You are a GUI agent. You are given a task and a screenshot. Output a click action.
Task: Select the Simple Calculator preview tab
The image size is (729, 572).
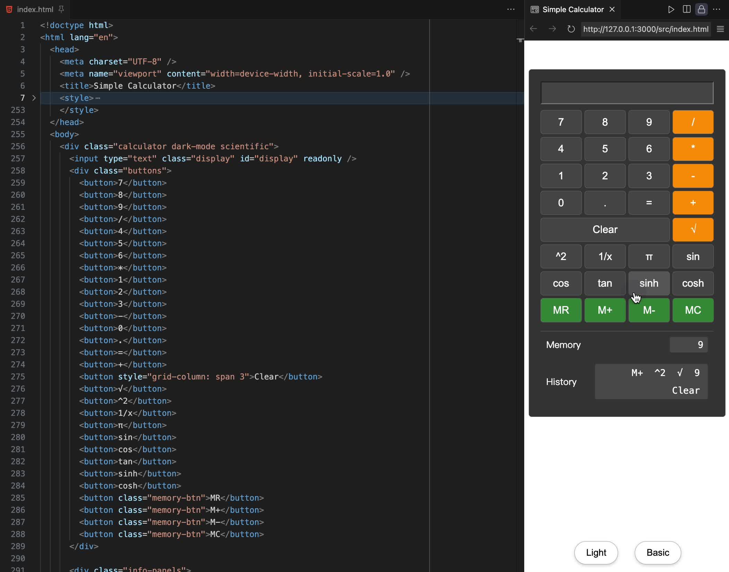pos(572,9)
